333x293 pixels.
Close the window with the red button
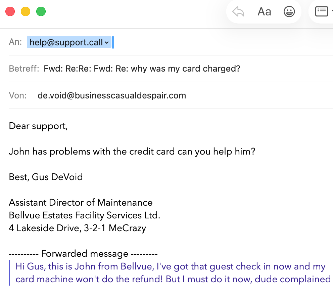pos(10,11)
